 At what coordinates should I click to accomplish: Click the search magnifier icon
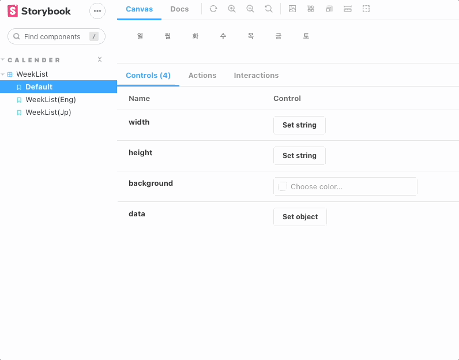click(17, 36)
